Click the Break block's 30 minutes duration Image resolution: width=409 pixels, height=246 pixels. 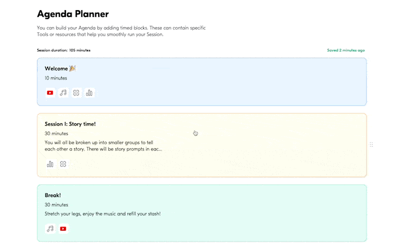coord(56,205)
